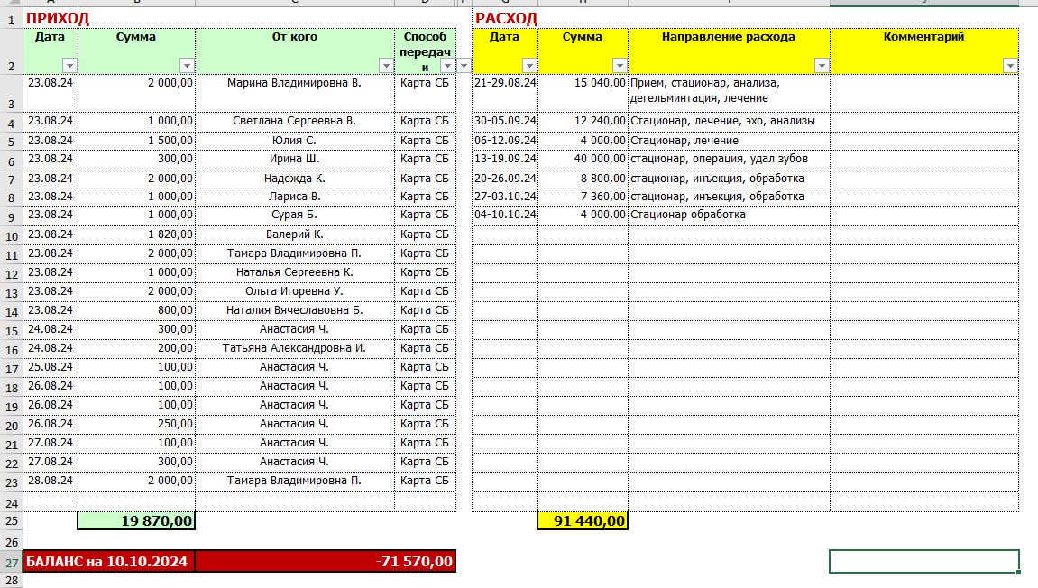1038x588 pixels.
Task: Select Анастасия Ч. cell in row 15
Action: point(295,329)
